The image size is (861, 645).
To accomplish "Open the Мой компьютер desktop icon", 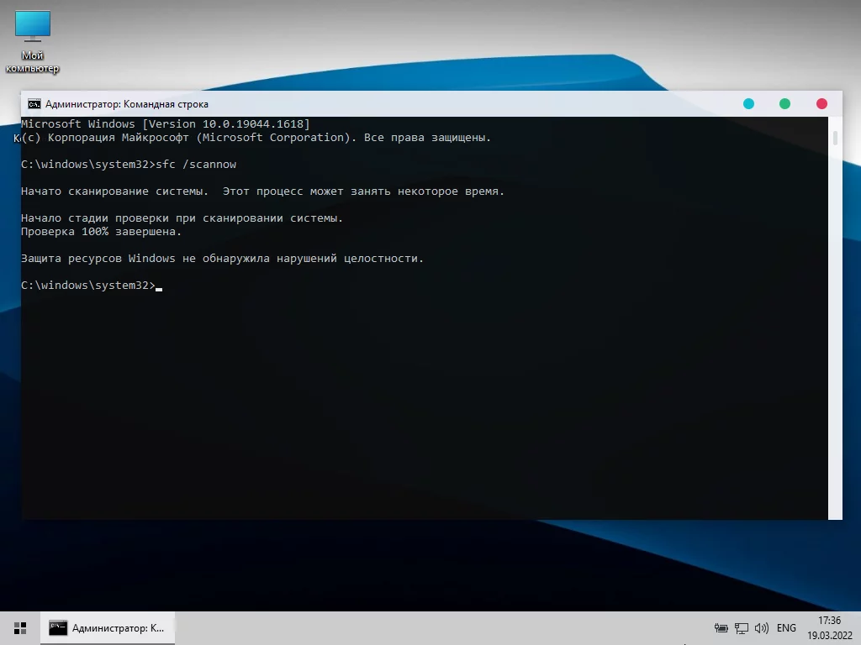I will coord(33,42).
